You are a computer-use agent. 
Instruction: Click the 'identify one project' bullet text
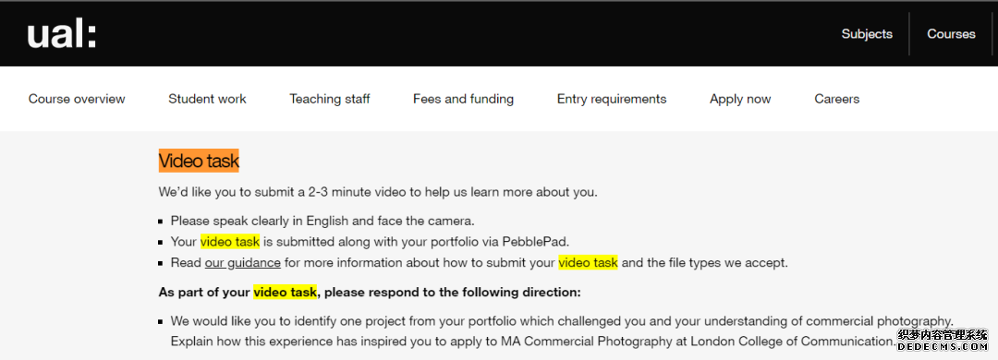click(562, 321)
